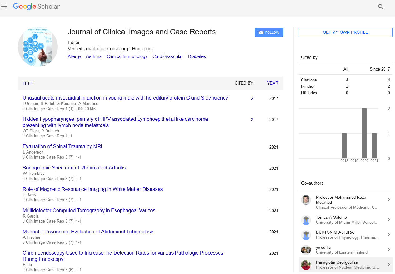This screenshot has width=395, height=274.
Task: Click the Since 2017 column header
Action: [380, 69]
